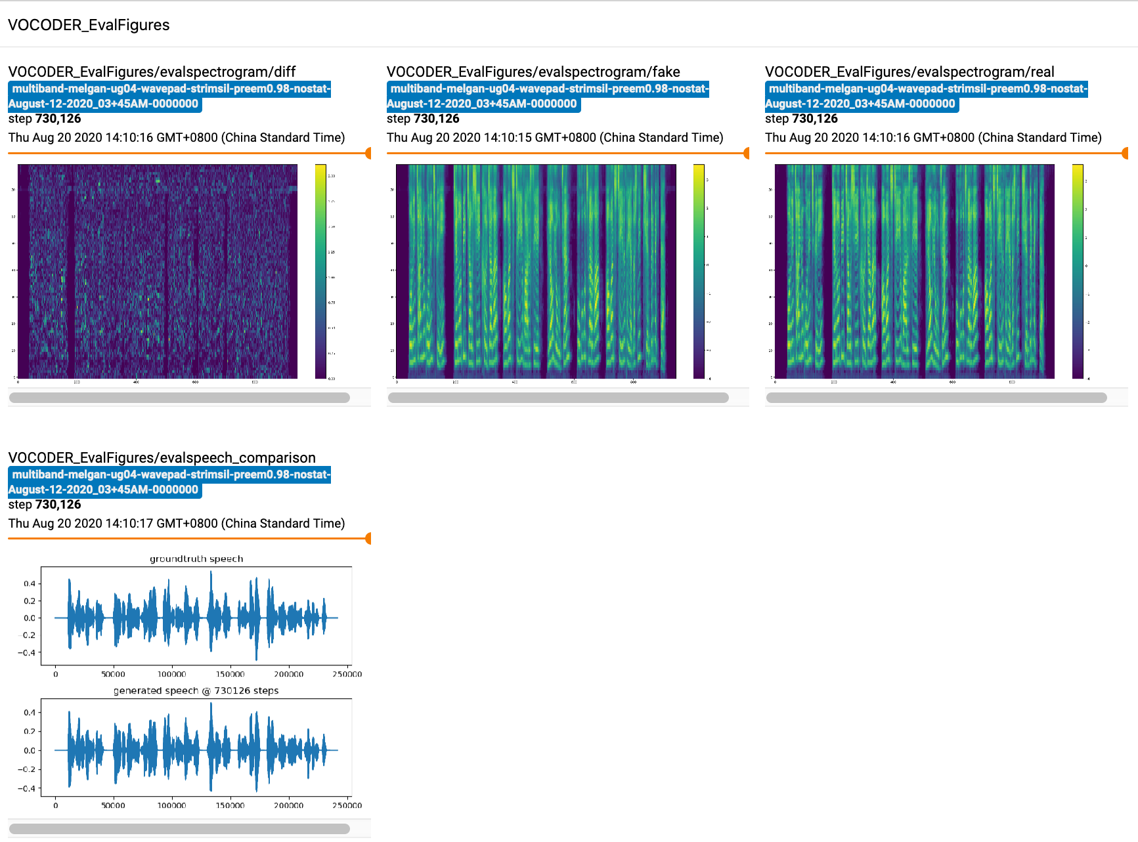Click the evalspectrogram/real card title
This screenshot has width=1138, height=842.
[909, 72]
